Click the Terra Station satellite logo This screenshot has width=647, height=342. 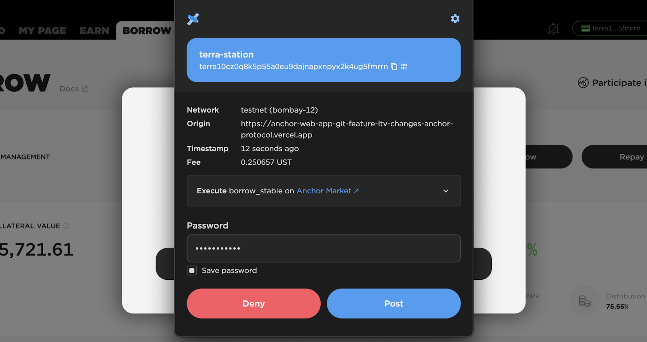point(193,19)
